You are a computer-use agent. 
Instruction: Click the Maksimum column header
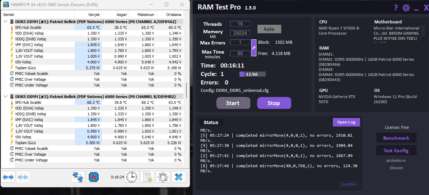(x=142, y=15)
